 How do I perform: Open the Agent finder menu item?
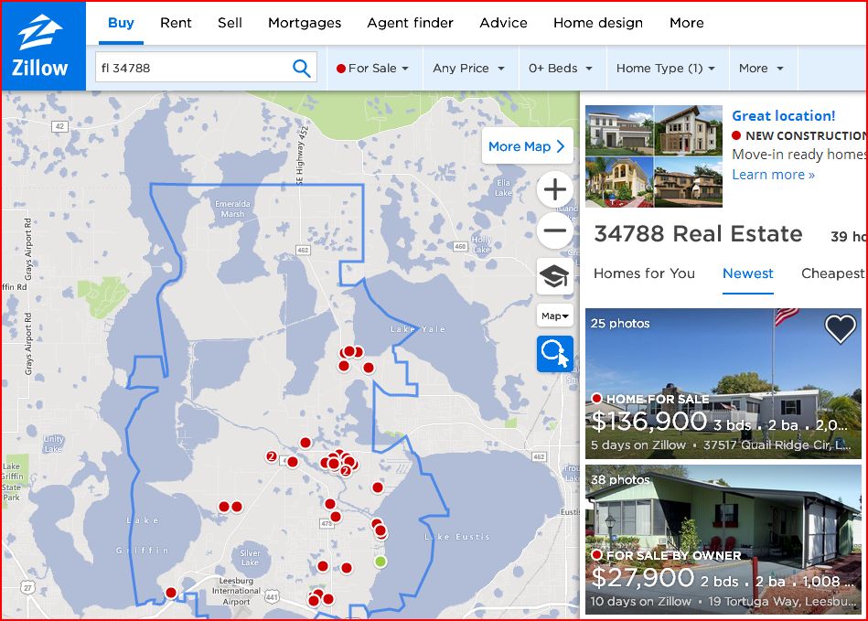tap(410, 23)
